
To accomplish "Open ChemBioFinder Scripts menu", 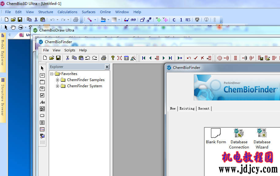I will tap(70, 50).
